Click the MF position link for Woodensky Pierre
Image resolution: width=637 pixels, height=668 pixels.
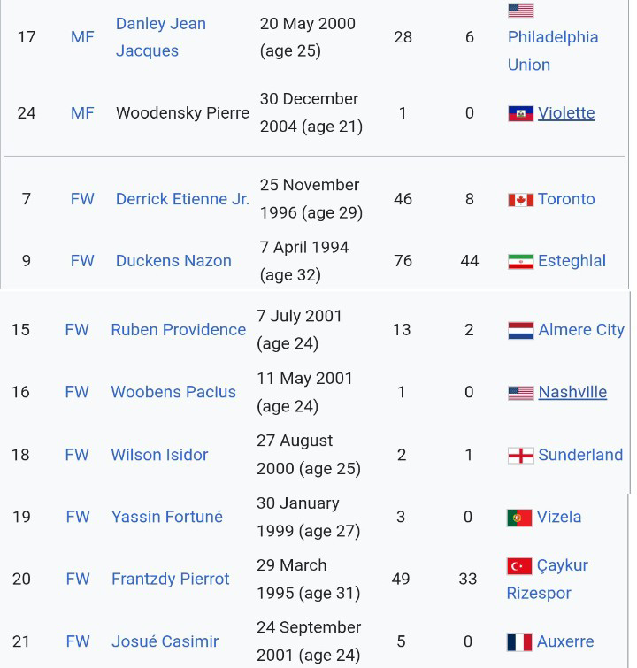point(82,113)
